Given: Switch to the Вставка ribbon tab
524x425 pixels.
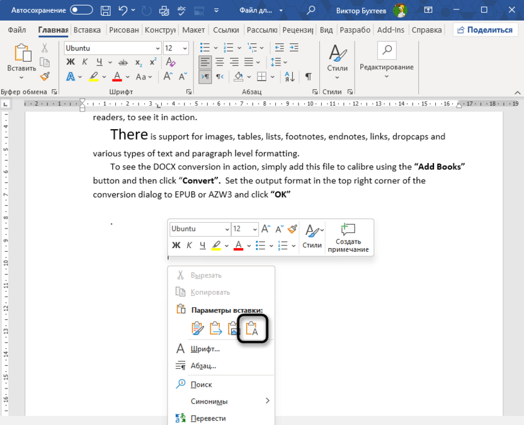Looking at the screenshot, I should 87,30.
